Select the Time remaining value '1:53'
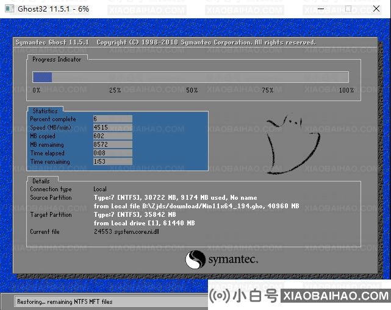This screenshot has height=310, width=391. click(112, 161)
